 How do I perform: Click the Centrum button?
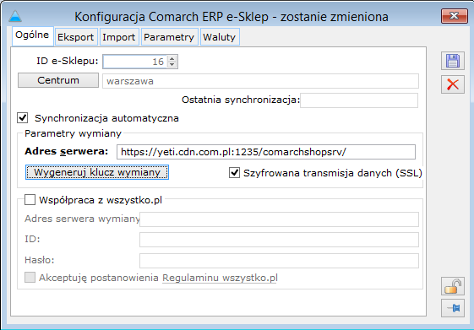click(58, 80)
